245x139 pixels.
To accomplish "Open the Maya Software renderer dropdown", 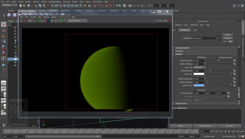I will pyautogui.click(x=77, y=21).
